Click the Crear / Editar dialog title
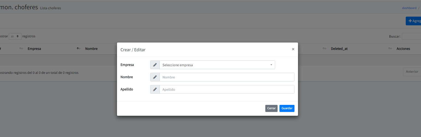Screen dimensions: 421x137 coord(133,50)
